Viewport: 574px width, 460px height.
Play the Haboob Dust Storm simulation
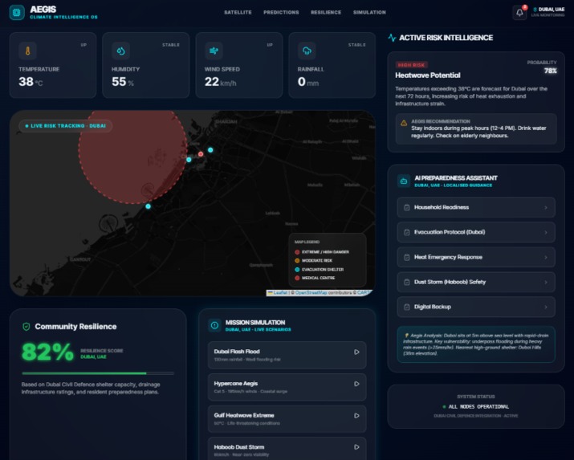pos(356,447)
